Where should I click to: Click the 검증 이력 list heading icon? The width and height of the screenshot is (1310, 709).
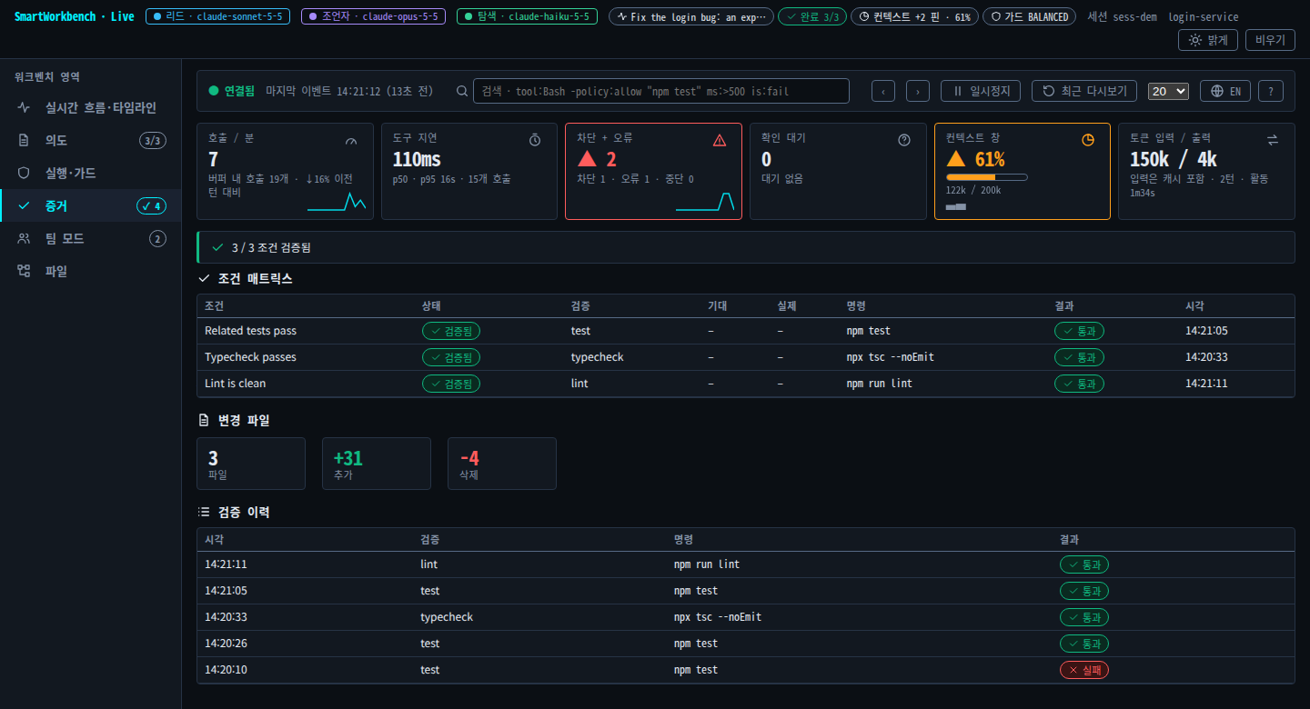click(x=204, y=513)
